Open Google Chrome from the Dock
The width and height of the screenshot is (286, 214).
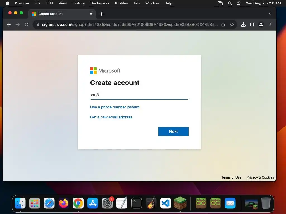click(78, 203)
